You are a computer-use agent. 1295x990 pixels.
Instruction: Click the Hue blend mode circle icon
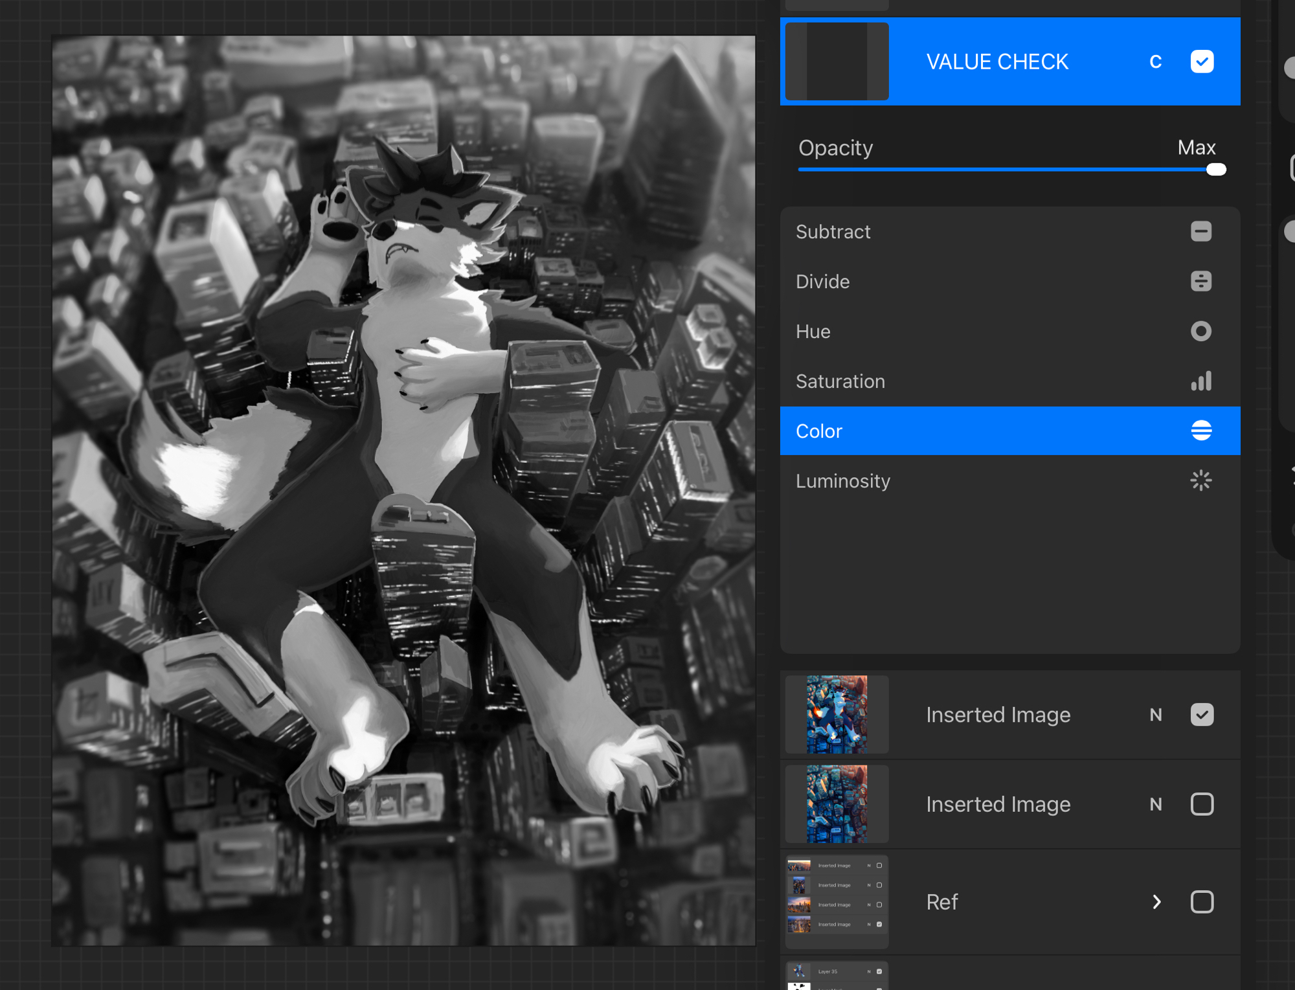tap(1200, 331)
